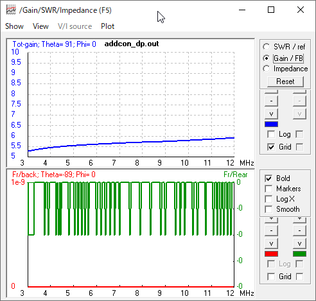Click the app icon in title bar

tap(11, 10)
